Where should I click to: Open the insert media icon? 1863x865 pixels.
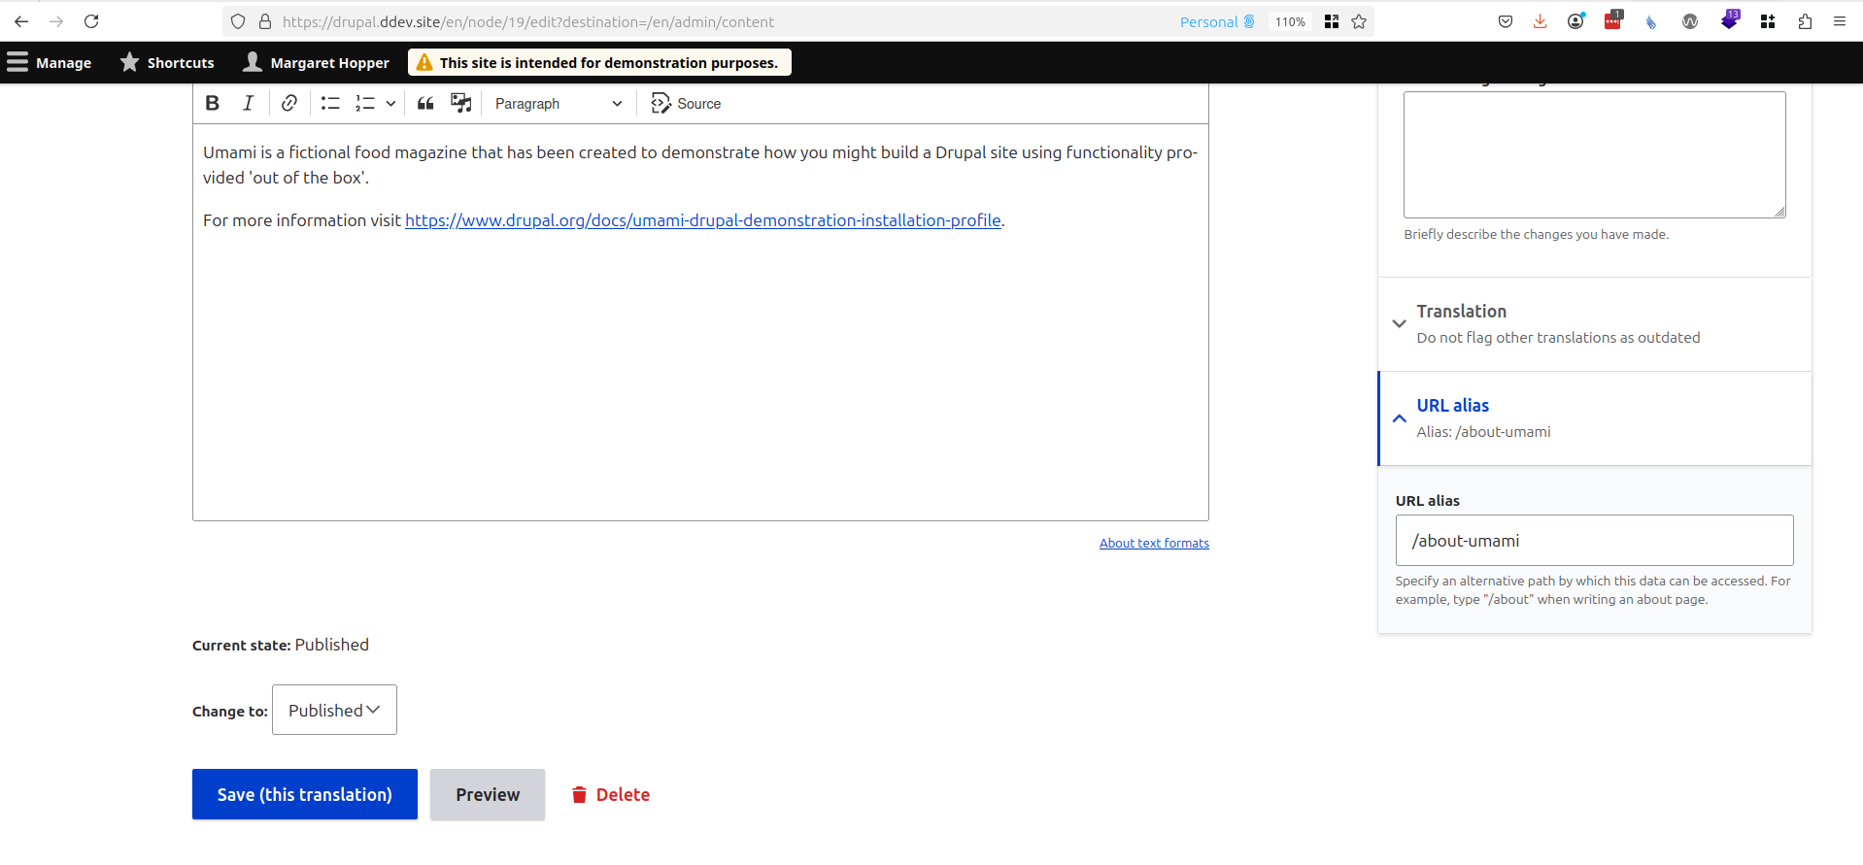click(460, 104)
